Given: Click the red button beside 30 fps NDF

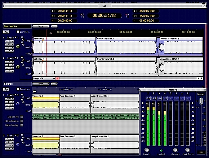Looking at the screenshot, I should (x=57, y=79).
